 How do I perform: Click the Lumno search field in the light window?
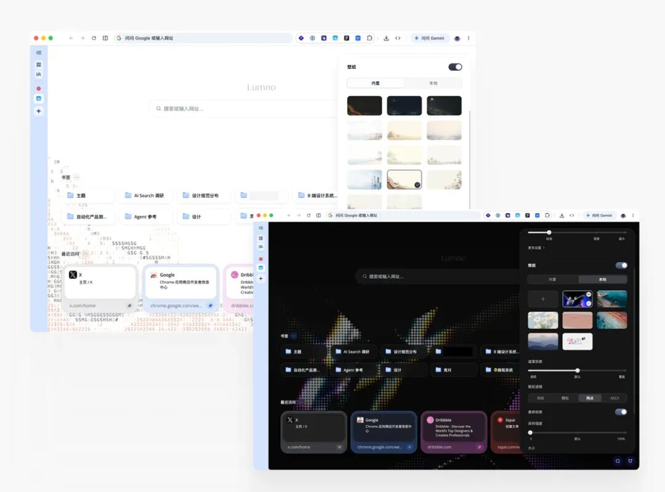[244, 108]
